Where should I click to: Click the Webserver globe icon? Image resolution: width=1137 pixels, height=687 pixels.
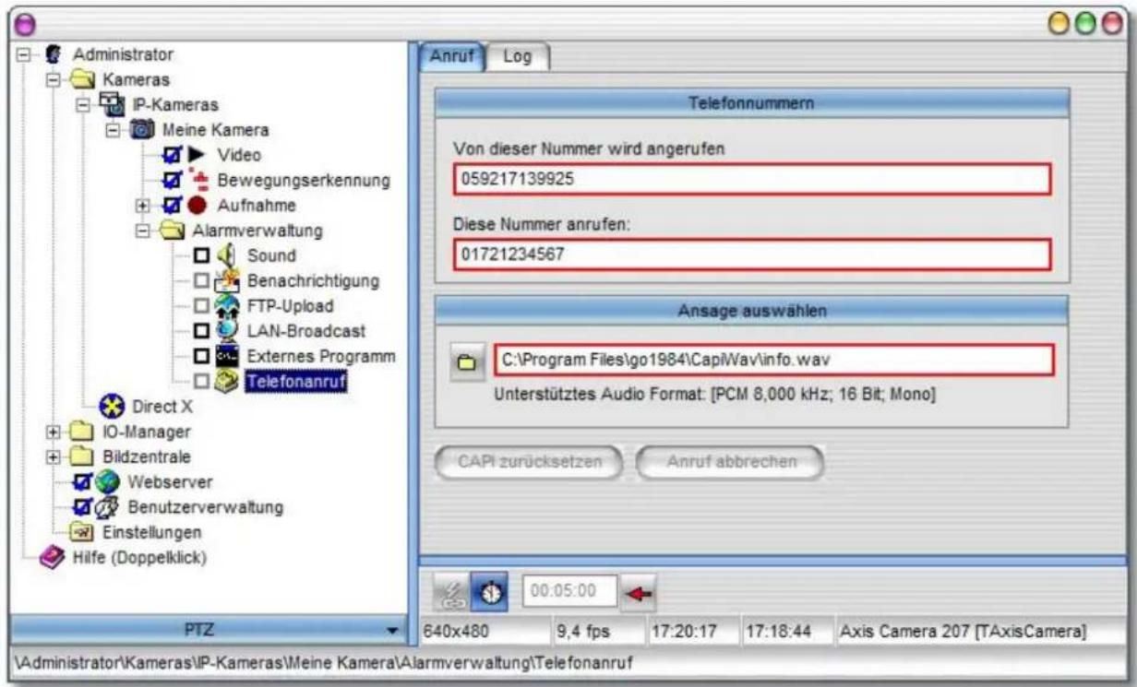[x=109, y=482]
